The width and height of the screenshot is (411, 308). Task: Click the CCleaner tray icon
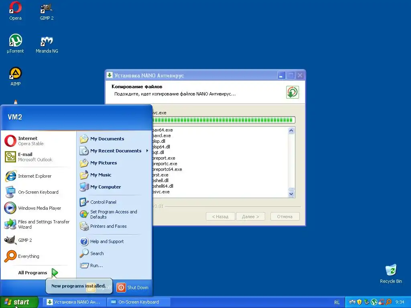[x=381, y=302]
